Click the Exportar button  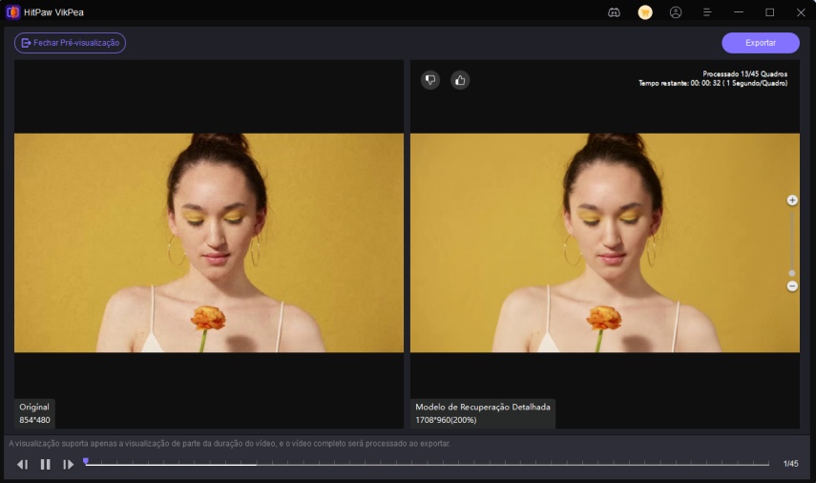tap(761, 43)
